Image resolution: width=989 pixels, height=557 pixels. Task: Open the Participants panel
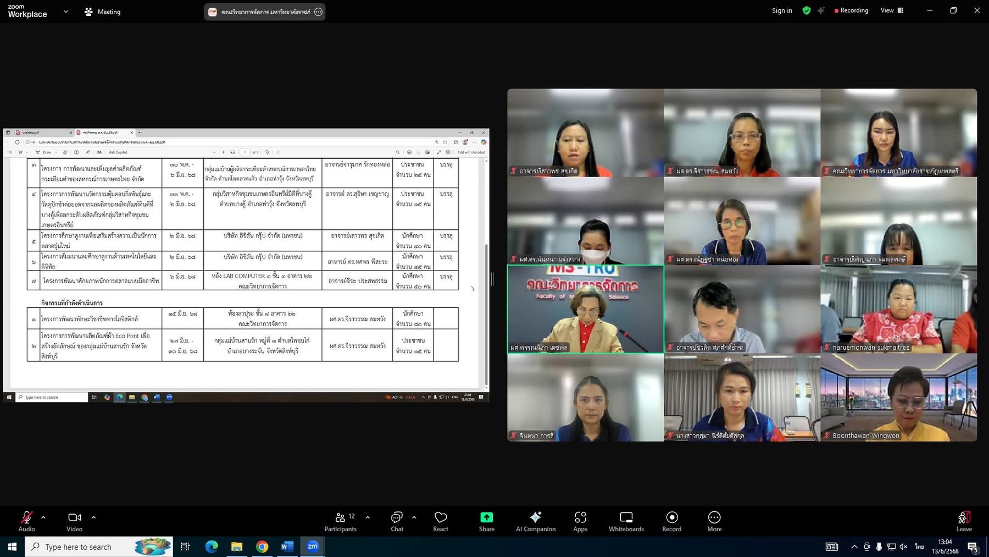(x=341, y=521)
